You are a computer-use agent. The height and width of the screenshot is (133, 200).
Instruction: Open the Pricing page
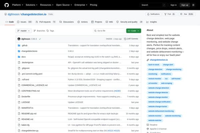coord(93,5)
